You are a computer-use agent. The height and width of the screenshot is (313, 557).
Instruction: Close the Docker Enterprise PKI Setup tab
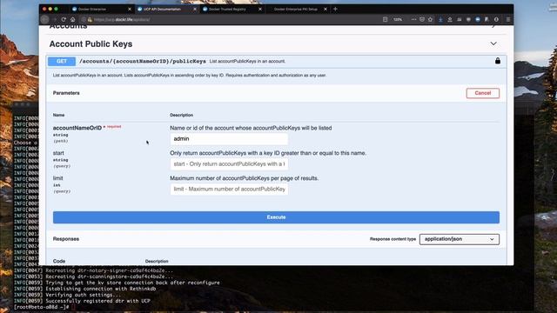click(x=325, y=9)
